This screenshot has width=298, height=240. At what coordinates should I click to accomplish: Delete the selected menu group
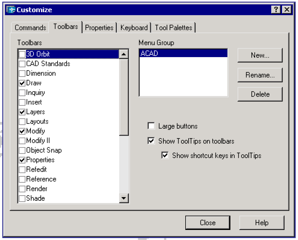click(260, 94)
